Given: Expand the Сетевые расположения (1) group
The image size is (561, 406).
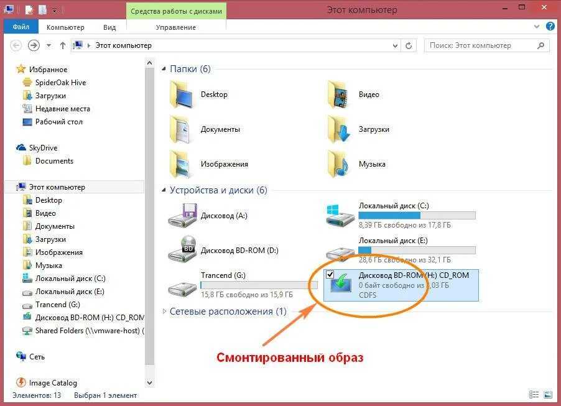Looking at the screenshot, I should click(164, 311).
